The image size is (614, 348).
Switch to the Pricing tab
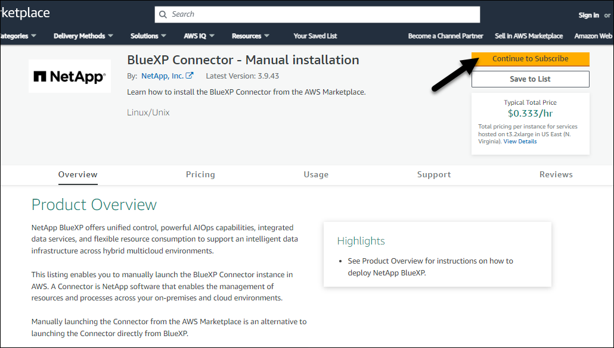tap(200, 174)
